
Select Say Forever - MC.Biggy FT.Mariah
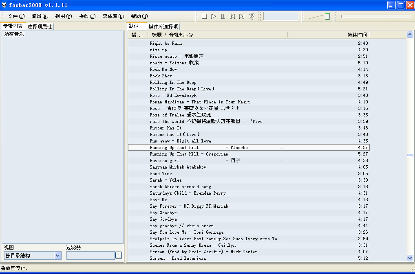(249, 206)
